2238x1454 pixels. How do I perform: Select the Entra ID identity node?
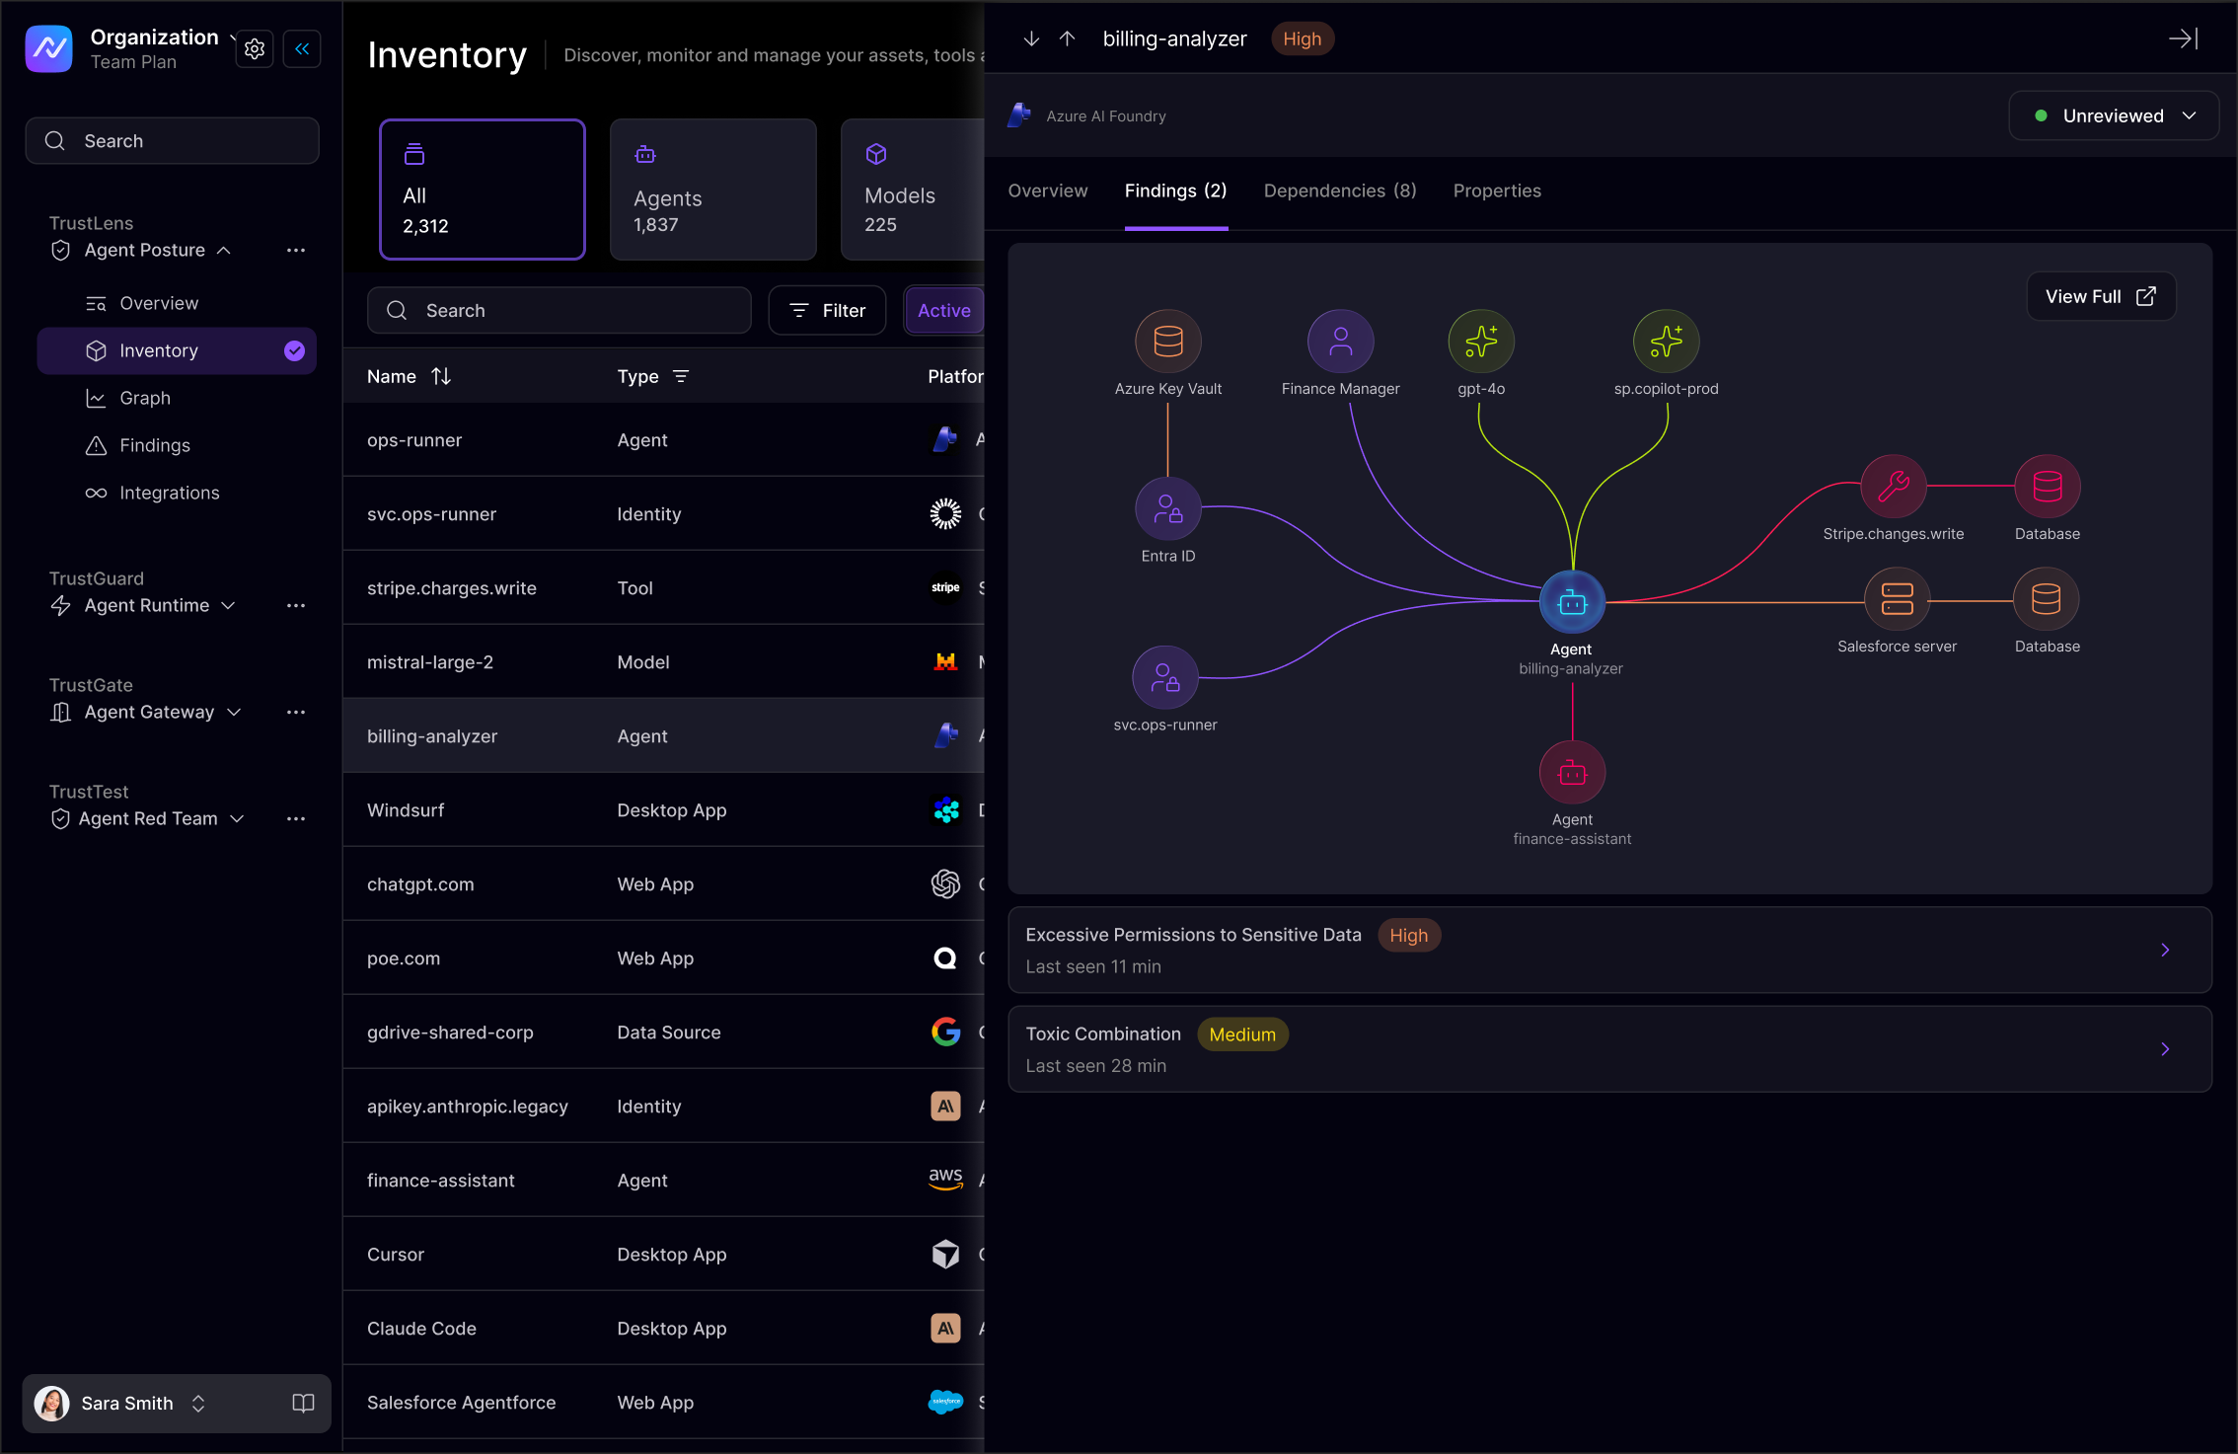[x=1168, y=509]
